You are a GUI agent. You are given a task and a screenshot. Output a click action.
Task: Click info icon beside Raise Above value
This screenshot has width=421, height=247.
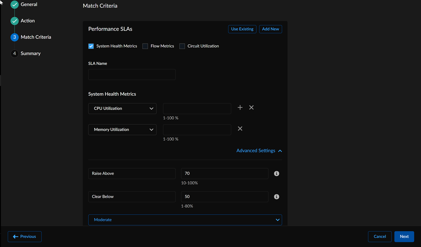click(x=276, y=174)
